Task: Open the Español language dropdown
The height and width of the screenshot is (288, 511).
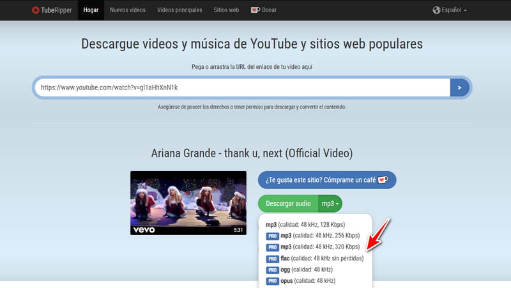Action: coord(450,10)
